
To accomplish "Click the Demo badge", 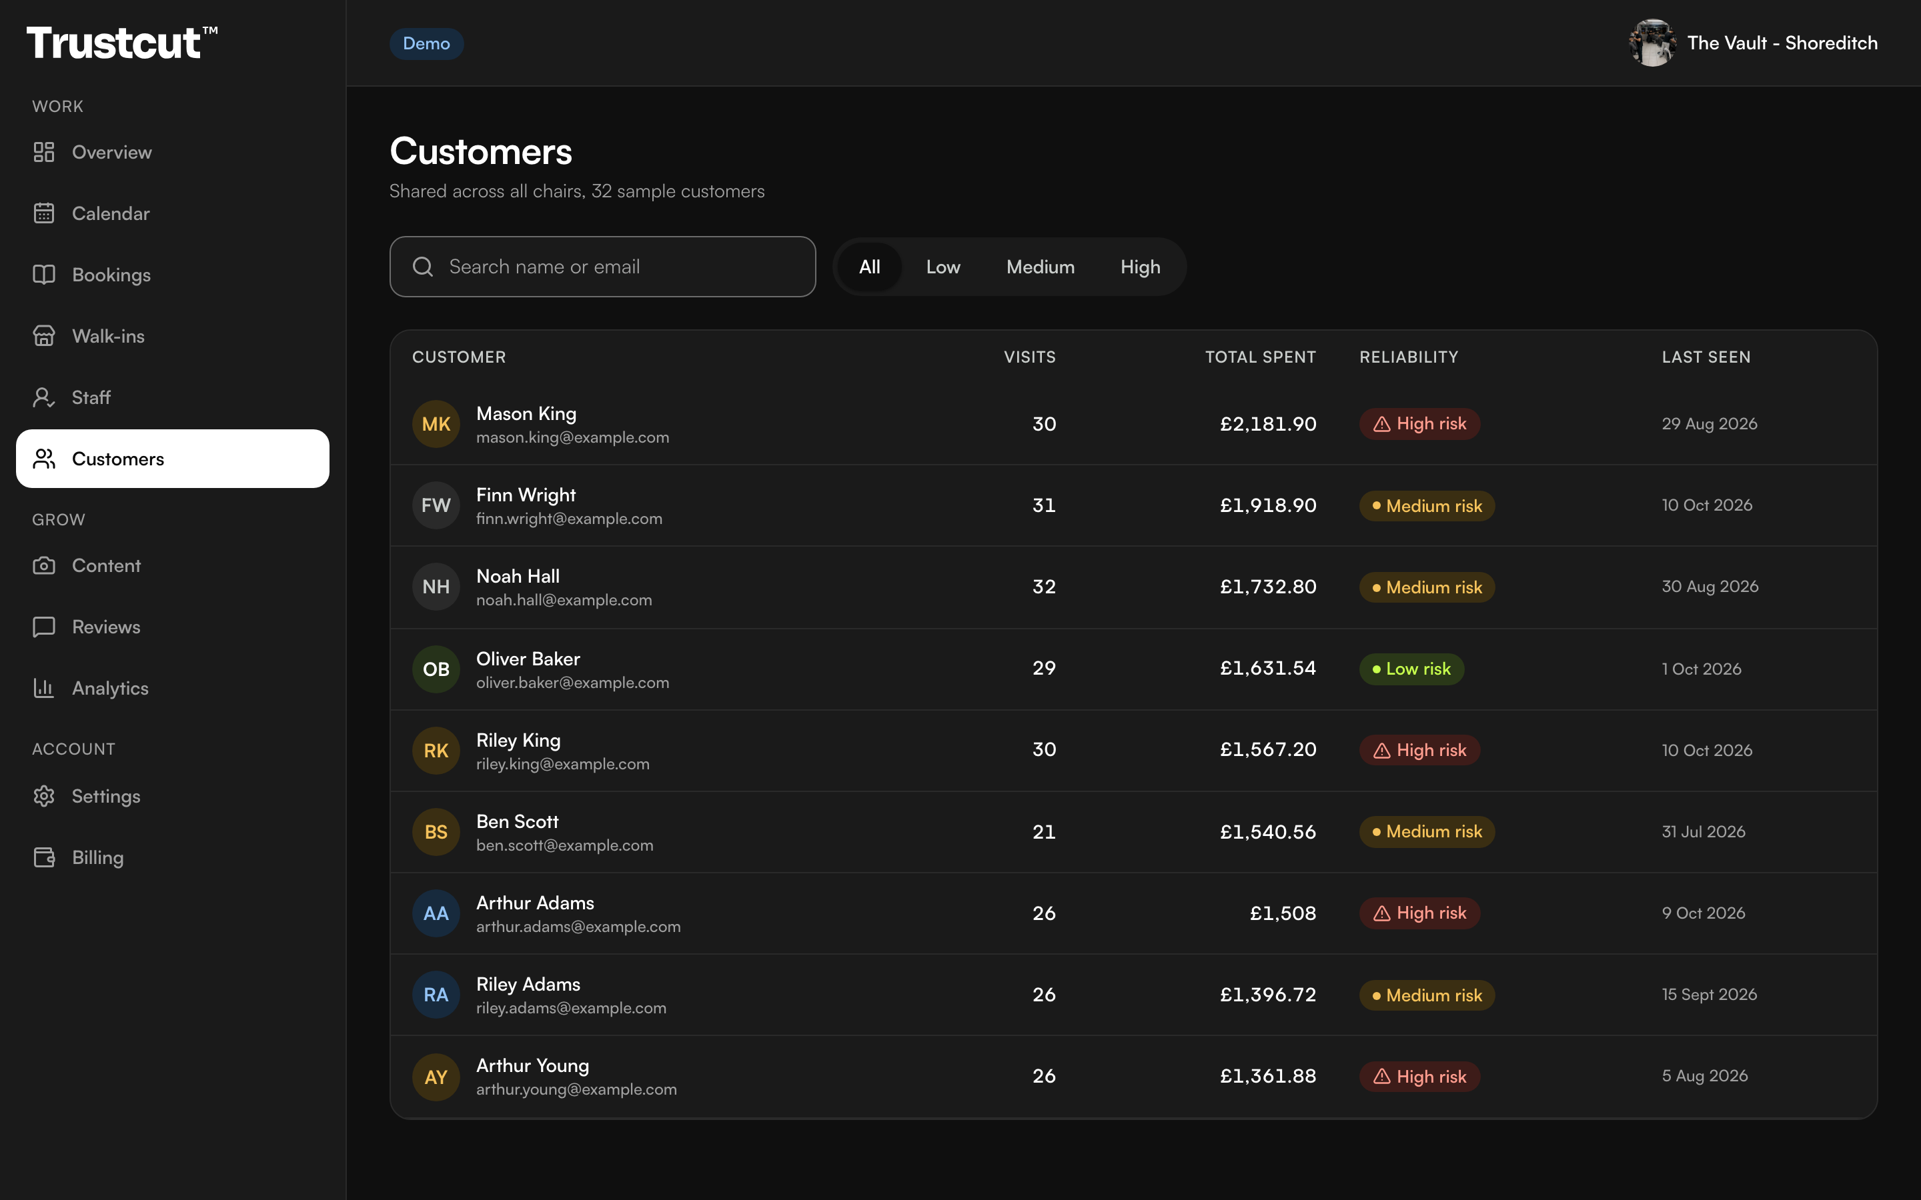I will point(426,43).
